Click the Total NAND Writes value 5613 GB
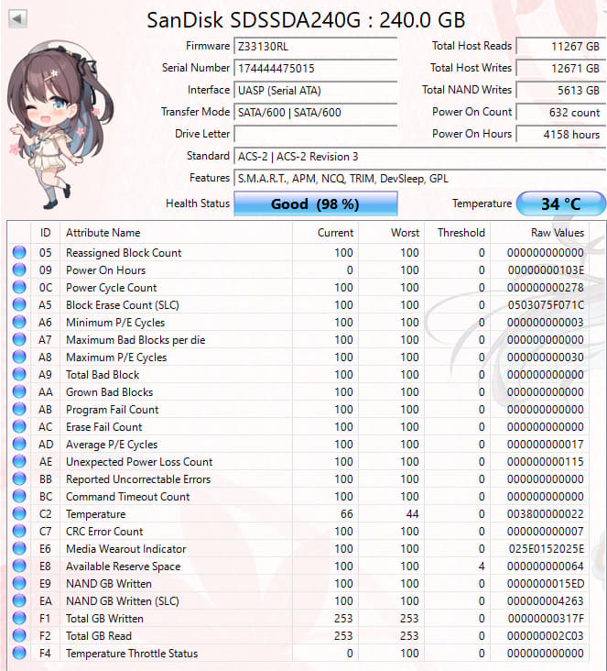This screenshot has height=671, width=607. click(561, 91)
